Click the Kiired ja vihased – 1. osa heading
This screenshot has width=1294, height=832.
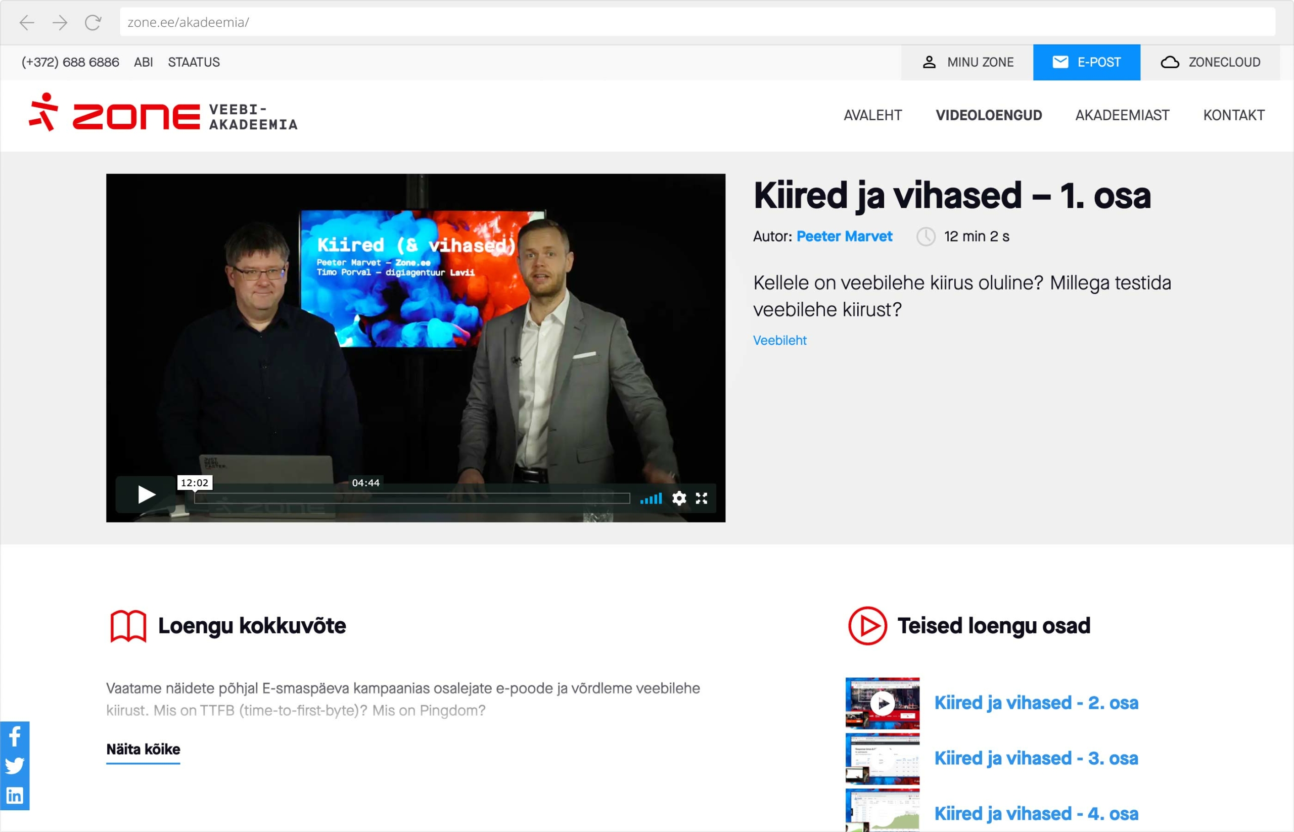[952, 196]
